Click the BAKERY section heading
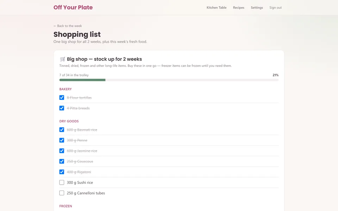338x211 pixels. [65, 89]
